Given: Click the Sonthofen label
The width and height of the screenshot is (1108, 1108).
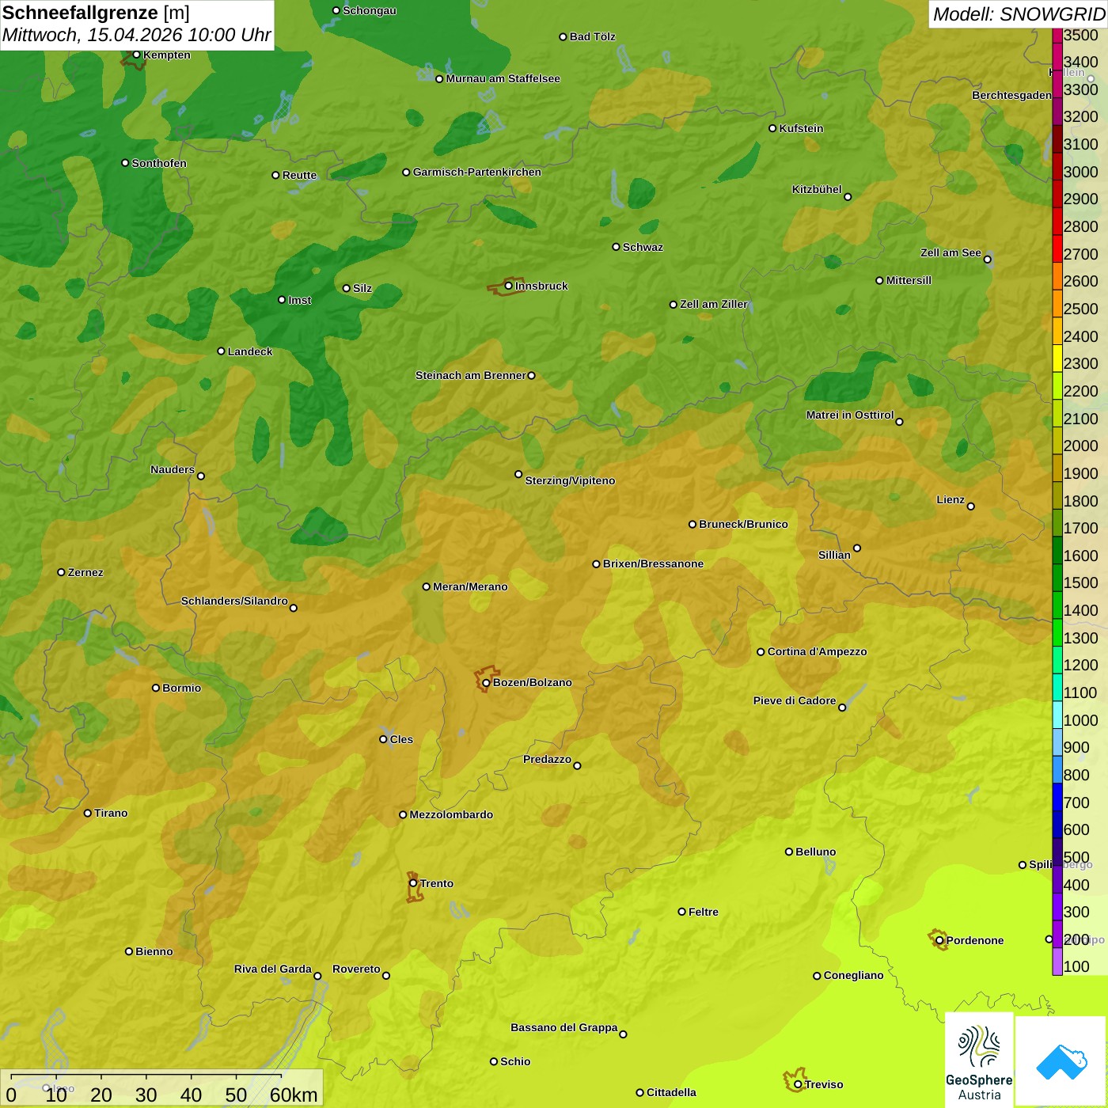Looking at the screenshot, I should tap(159, 163).
